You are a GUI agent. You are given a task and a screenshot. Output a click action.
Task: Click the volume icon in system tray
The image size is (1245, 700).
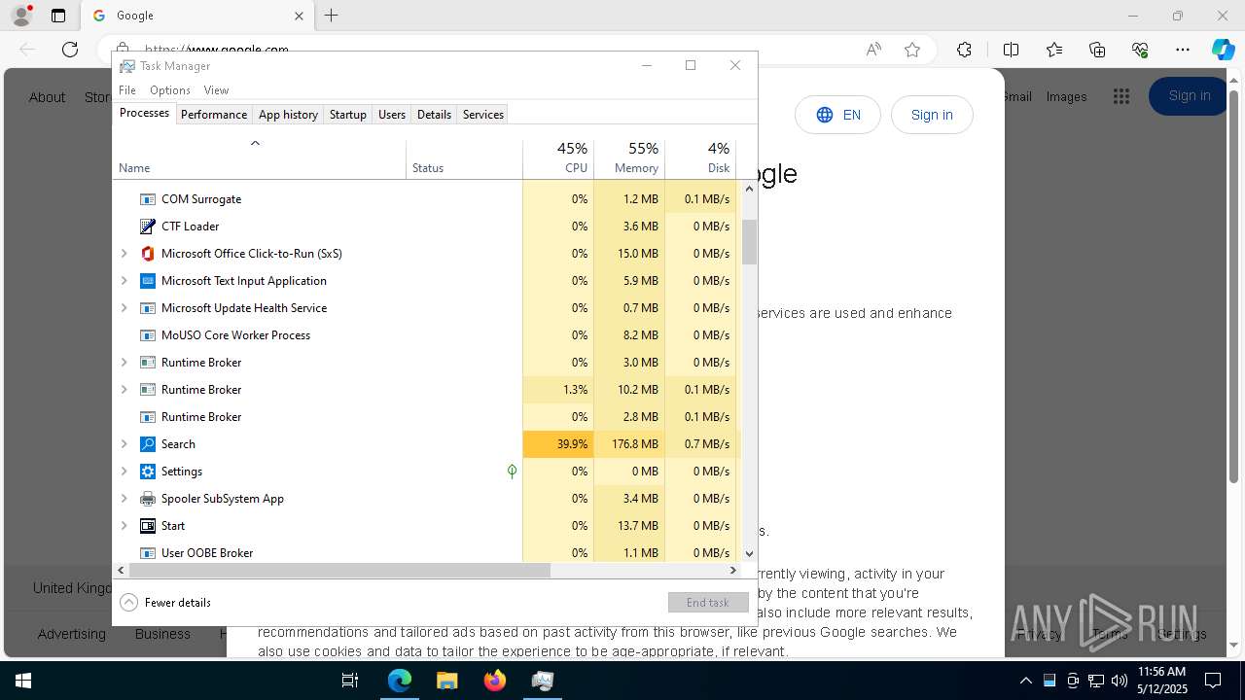(x=1119, y=681)
